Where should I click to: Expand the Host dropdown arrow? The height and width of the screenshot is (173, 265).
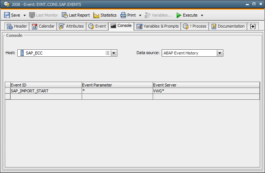(x=114, y=53)
